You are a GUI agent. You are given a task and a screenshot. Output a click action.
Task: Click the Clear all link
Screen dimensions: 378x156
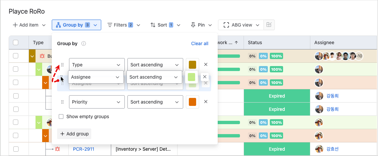click(x=200, y=43)
